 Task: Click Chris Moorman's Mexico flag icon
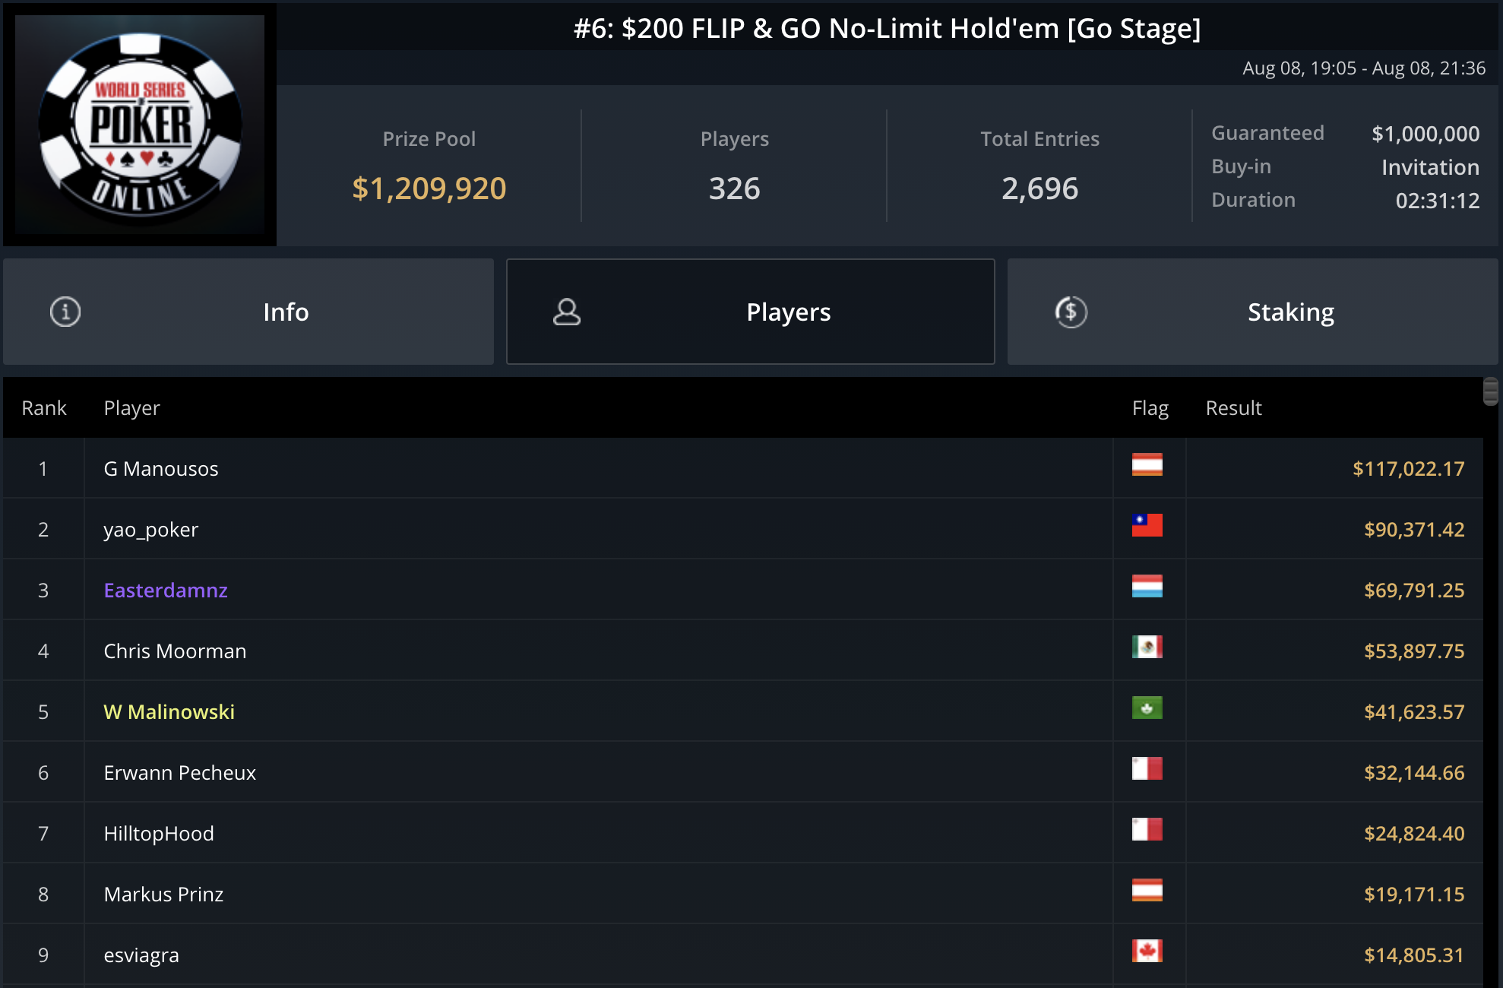click(1147, 647)
